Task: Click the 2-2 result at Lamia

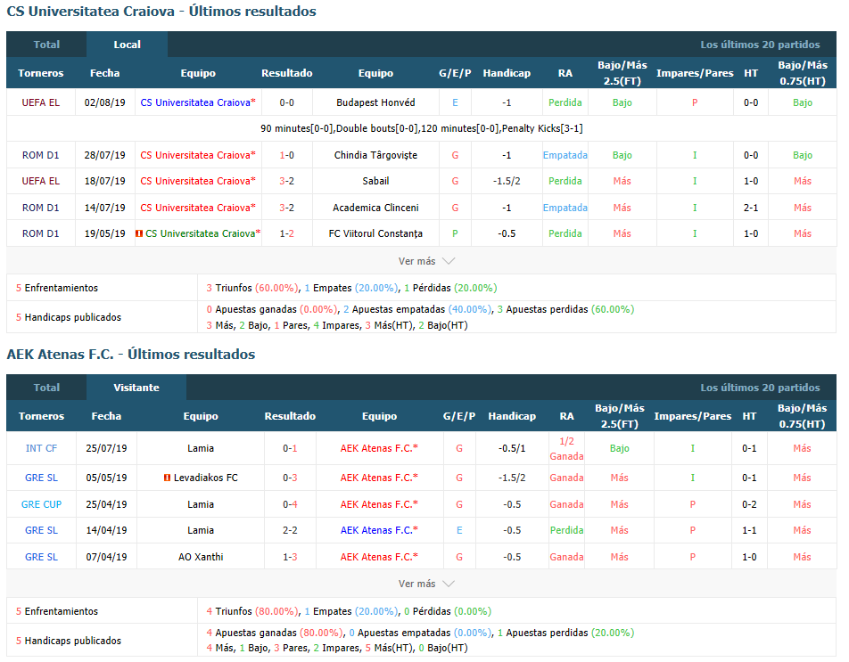Action: [x=290, y=530]
